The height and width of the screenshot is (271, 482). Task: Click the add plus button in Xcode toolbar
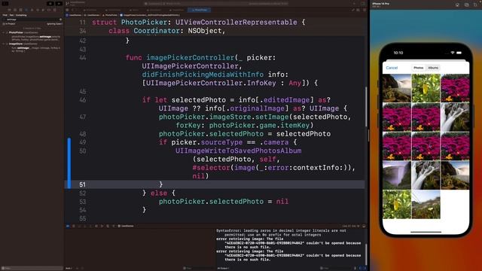tap(354, 3)
